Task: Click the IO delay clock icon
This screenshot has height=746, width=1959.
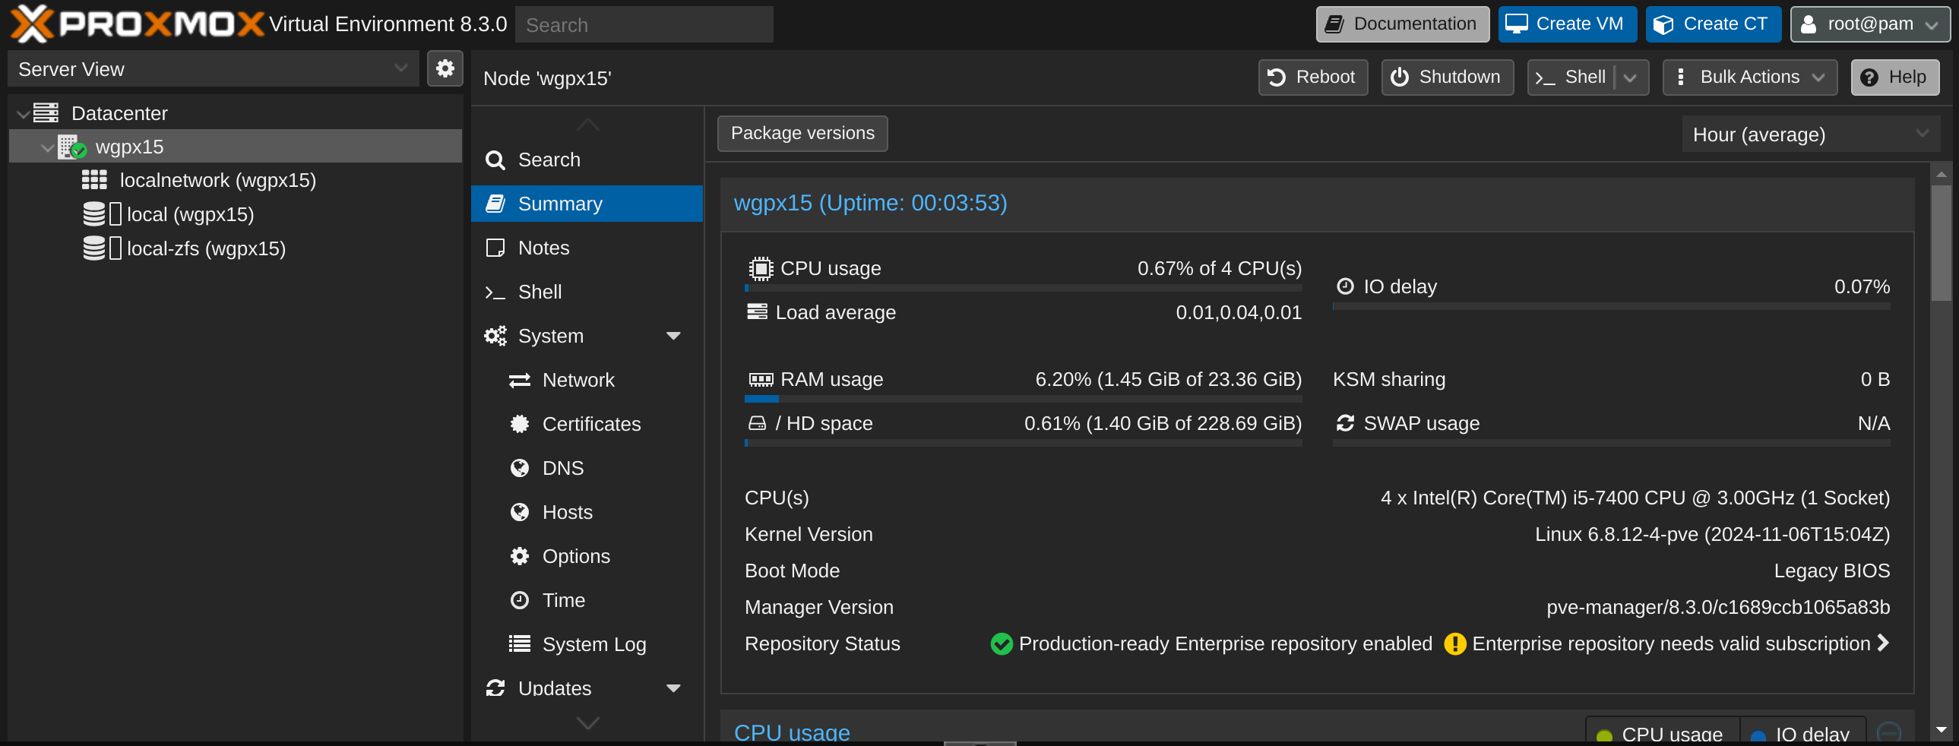Action: 1344,286
